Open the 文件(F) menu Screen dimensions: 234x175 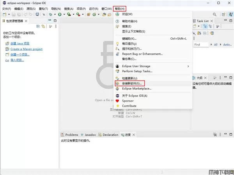tap(6, 9)
